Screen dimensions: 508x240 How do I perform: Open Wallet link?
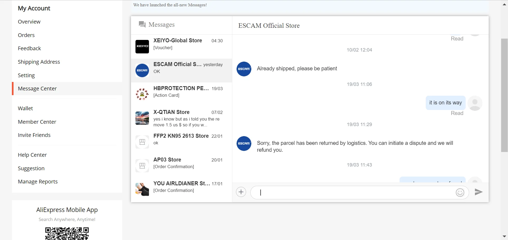[25, 108]
